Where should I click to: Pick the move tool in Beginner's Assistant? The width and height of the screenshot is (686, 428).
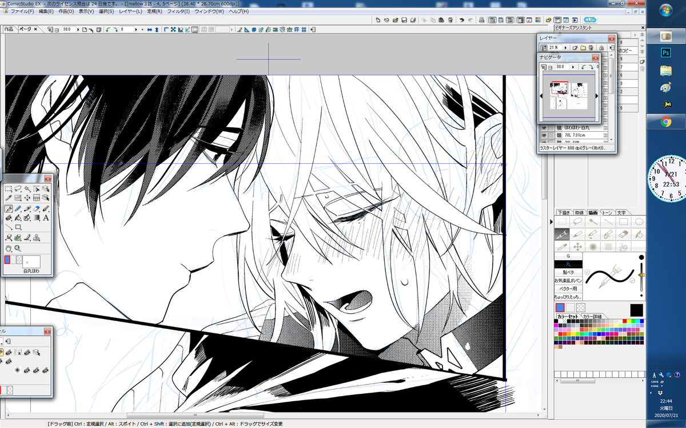pos(577,247)
